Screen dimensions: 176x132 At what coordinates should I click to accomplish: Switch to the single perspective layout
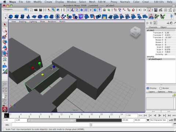(5, 84)
